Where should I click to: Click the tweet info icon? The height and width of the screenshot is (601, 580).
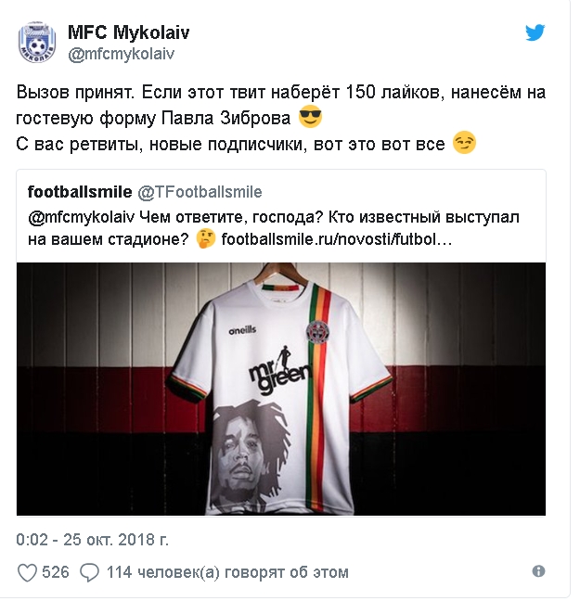point(538,571)
